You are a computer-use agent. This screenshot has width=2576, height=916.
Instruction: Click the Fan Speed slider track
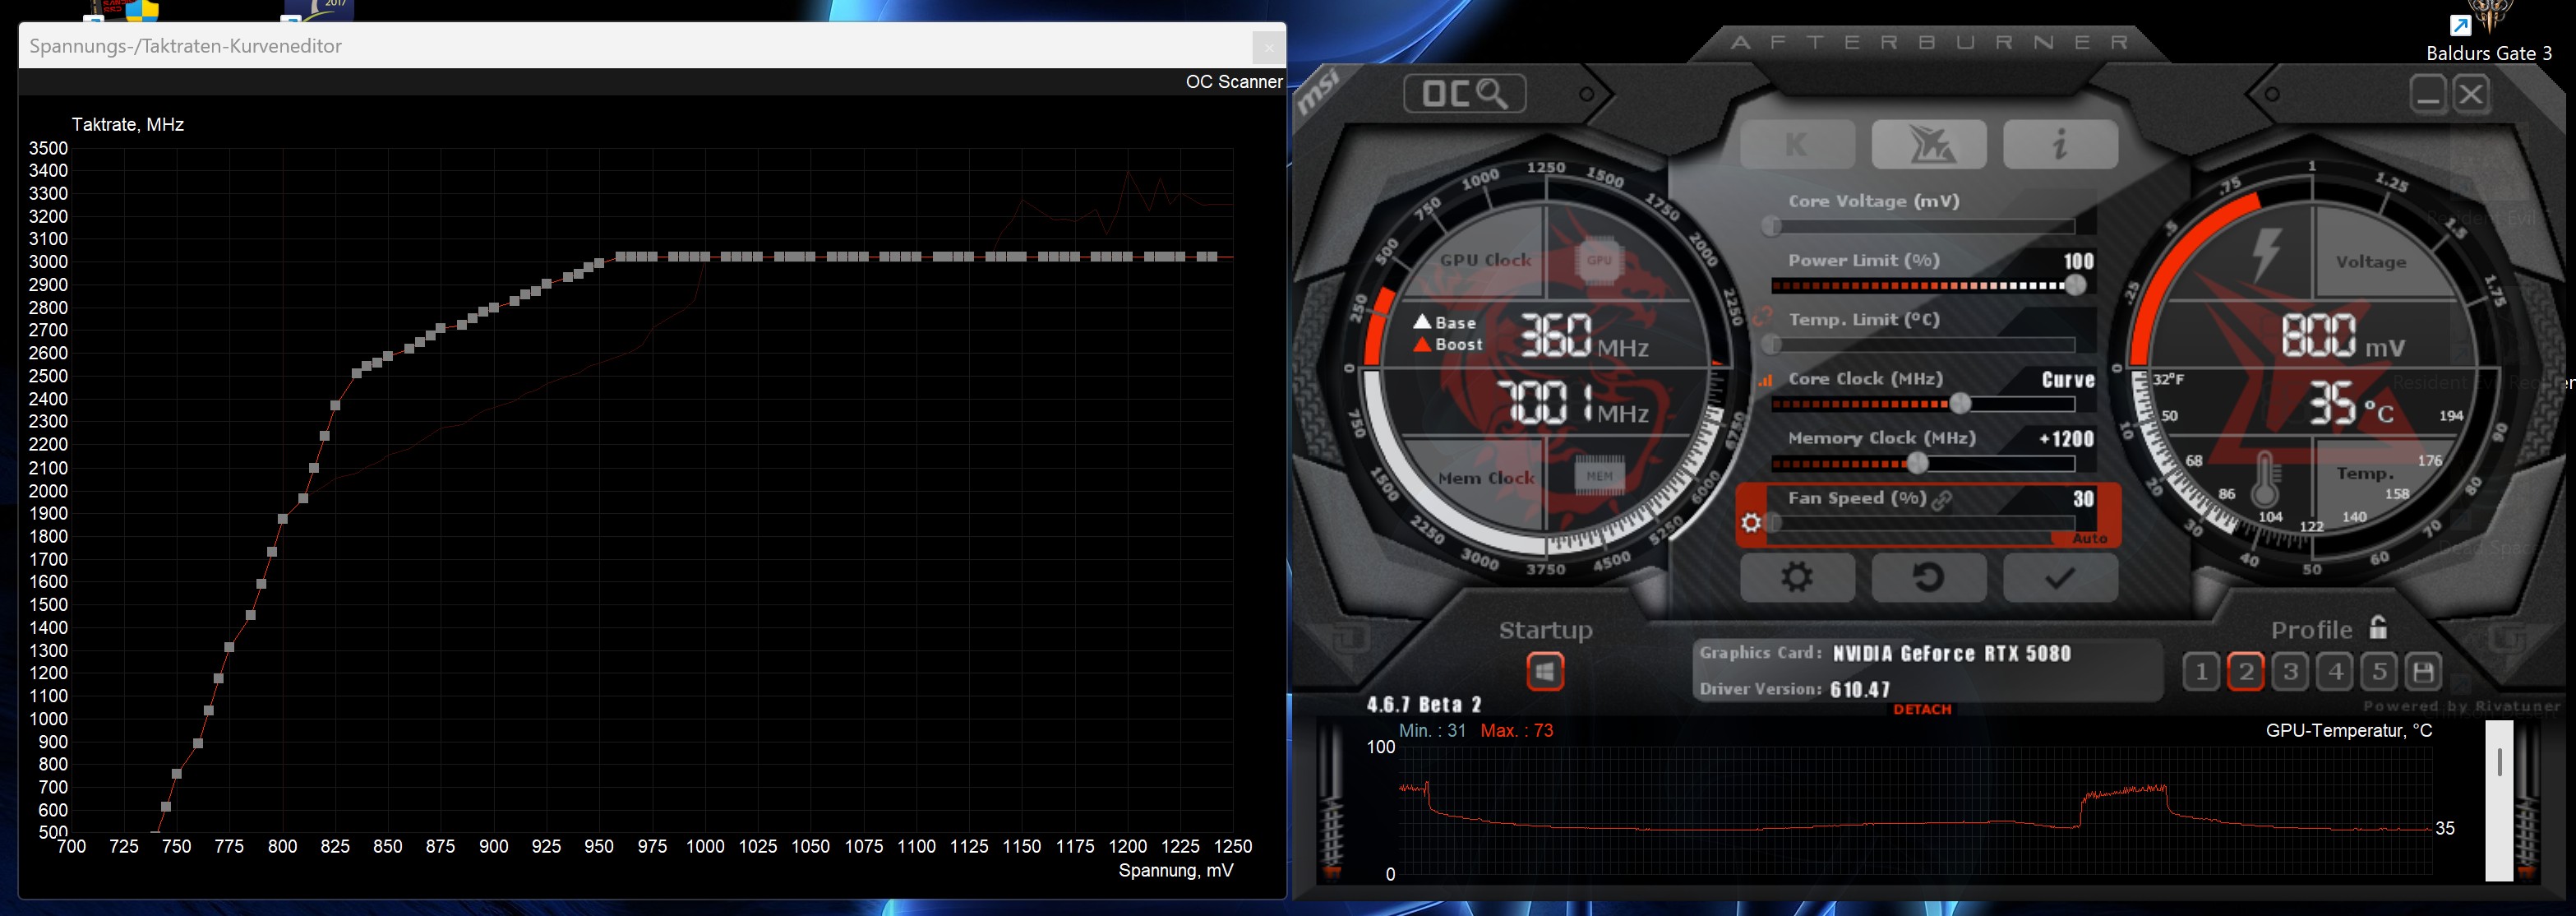tap(1923, 522)
